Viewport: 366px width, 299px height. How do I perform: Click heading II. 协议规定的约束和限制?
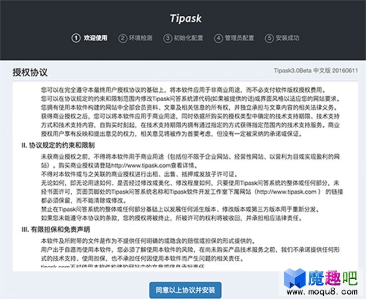[58, 146]
